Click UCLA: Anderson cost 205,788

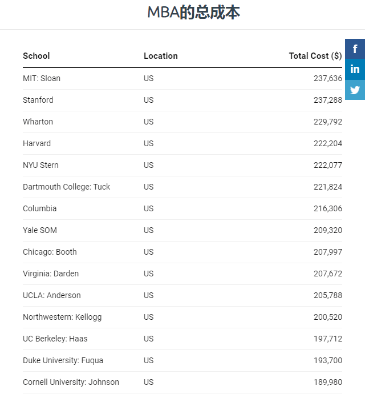tap(328, 295)
